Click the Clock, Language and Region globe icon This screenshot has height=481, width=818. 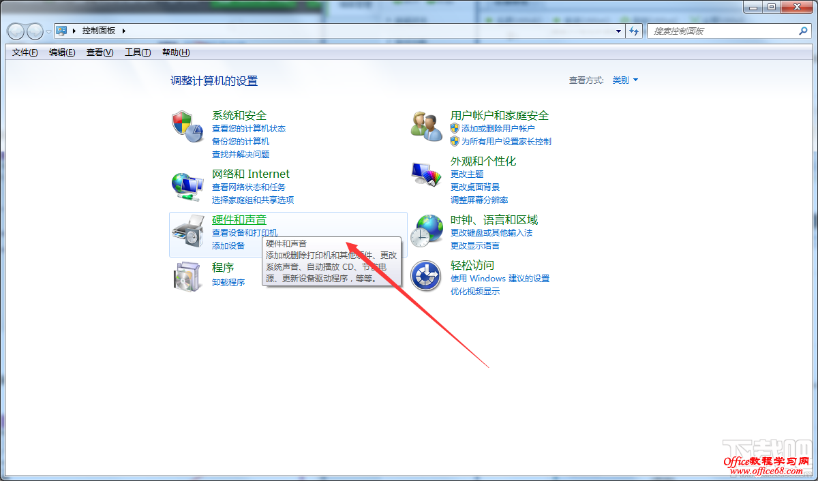[427, 231]
